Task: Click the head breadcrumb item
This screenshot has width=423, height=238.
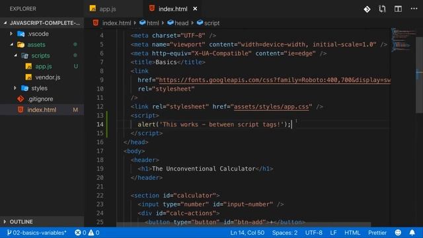Action: pos(181,23)
